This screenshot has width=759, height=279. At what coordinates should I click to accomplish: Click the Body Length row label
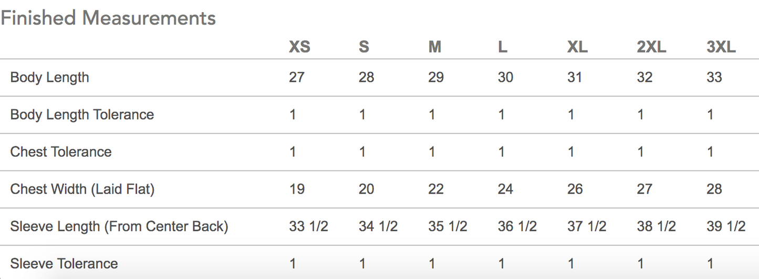click(x=50, y=78)
